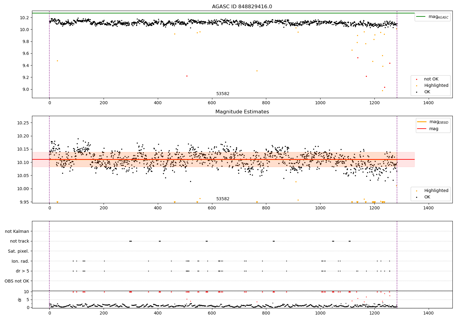Viewport: 457px width, 320px height.
Task: Select the mag AGASC legend label
Action: pyautogui.click(x=438, y=17)
